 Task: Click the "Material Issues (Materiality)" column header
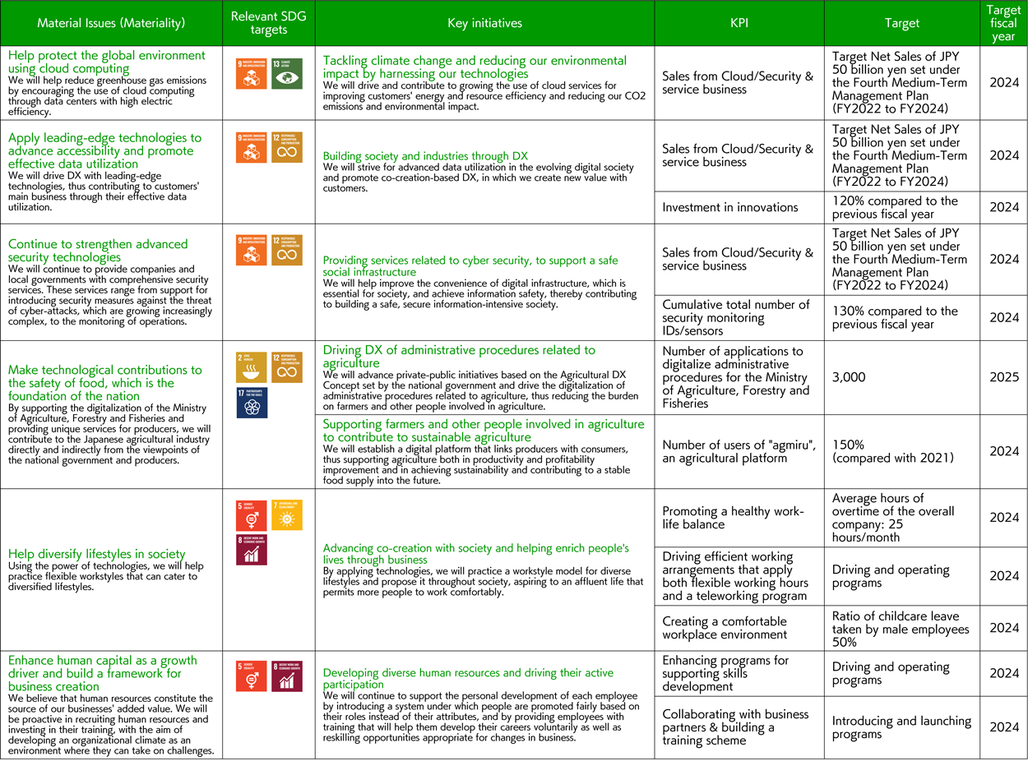(111, 23)
